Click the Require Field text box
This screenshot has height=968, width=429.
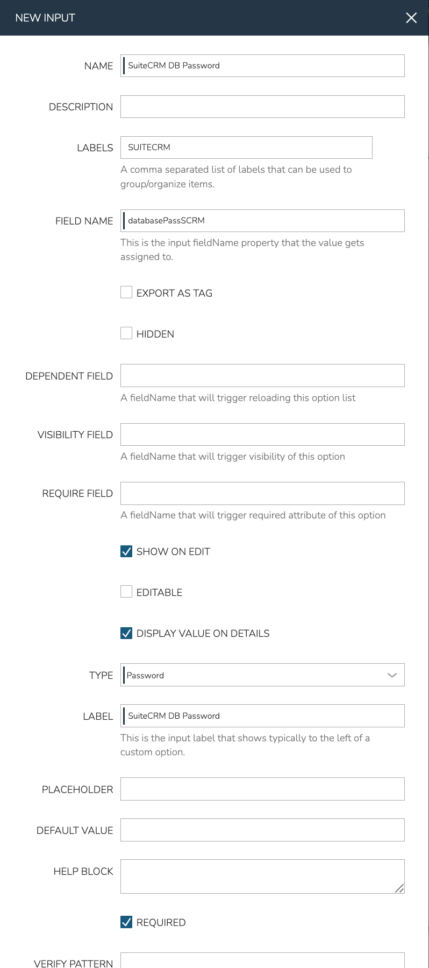(x=262, y=493)
